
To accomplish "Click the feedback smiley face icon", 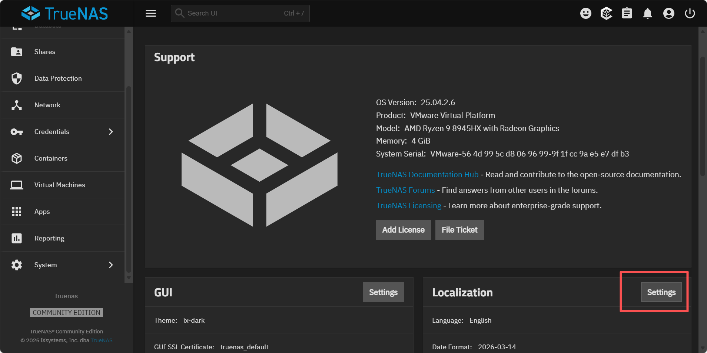I will tap(585, 13).
